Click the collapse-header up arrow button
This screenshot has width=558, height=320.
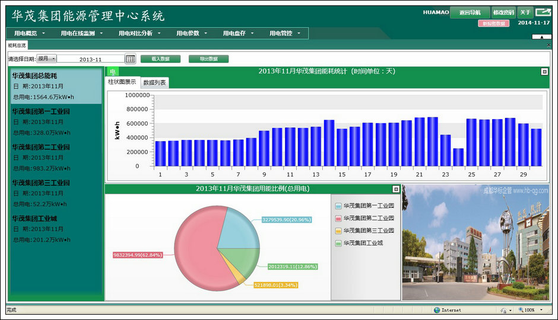click(x=541, y=37)
